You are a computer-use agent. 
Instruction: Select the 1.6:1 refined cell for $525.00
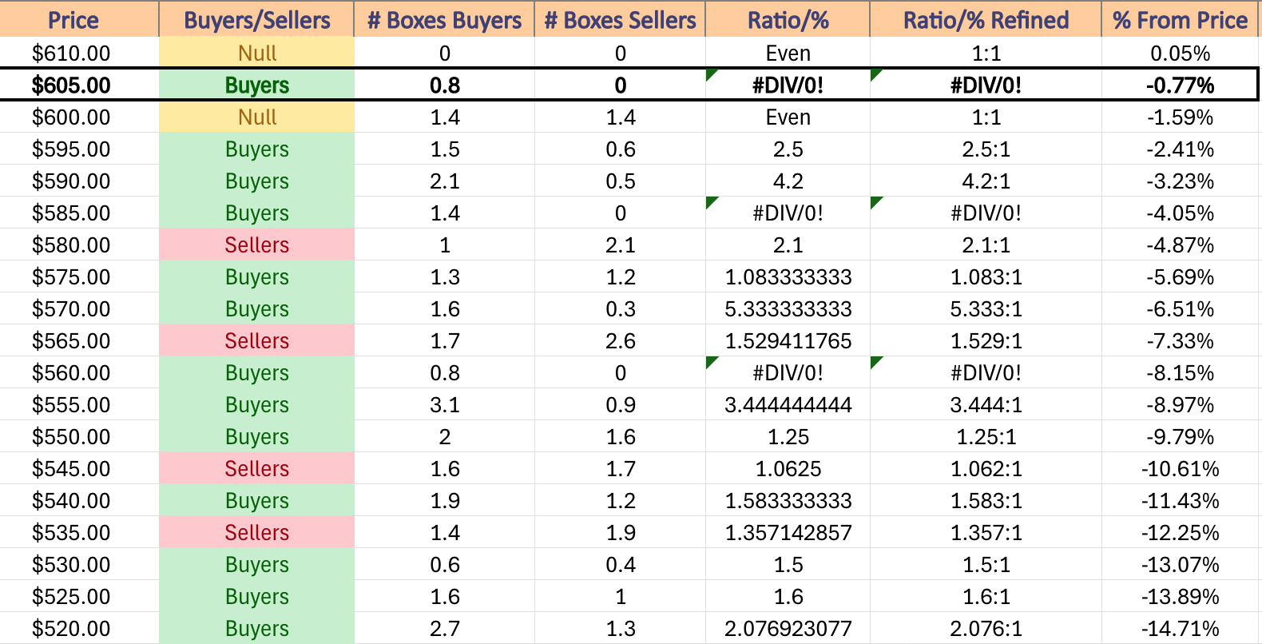[x=986, y=596]
